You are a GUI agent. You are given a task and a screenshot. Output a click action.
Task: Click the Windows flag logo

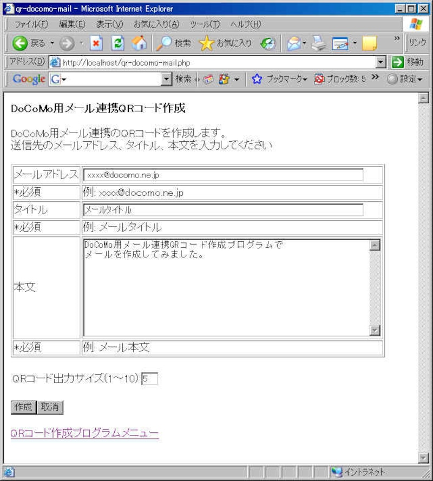[x=416, y=24]
